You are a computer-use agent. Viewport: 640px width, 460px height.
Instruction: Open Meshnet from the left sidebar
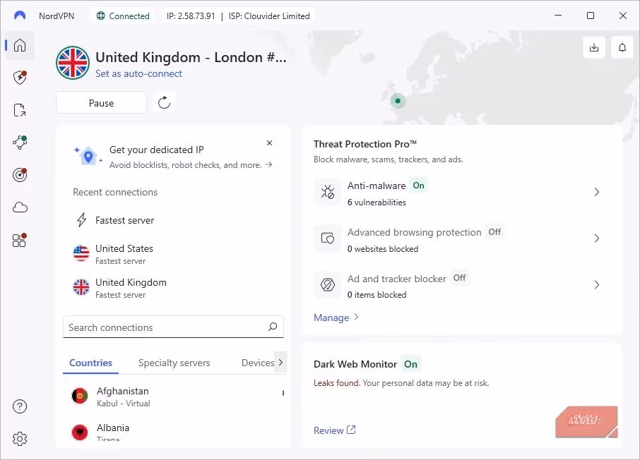click(19, 142)
